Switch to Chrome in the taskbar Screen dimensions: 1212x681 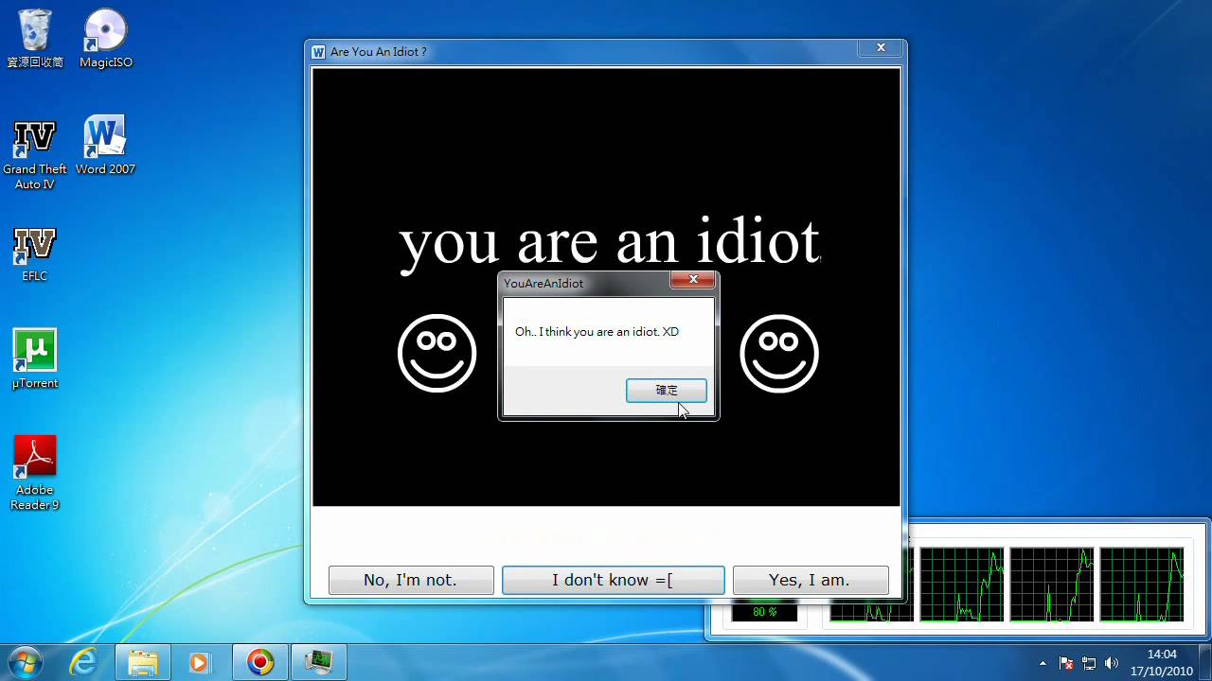[260, 662]
